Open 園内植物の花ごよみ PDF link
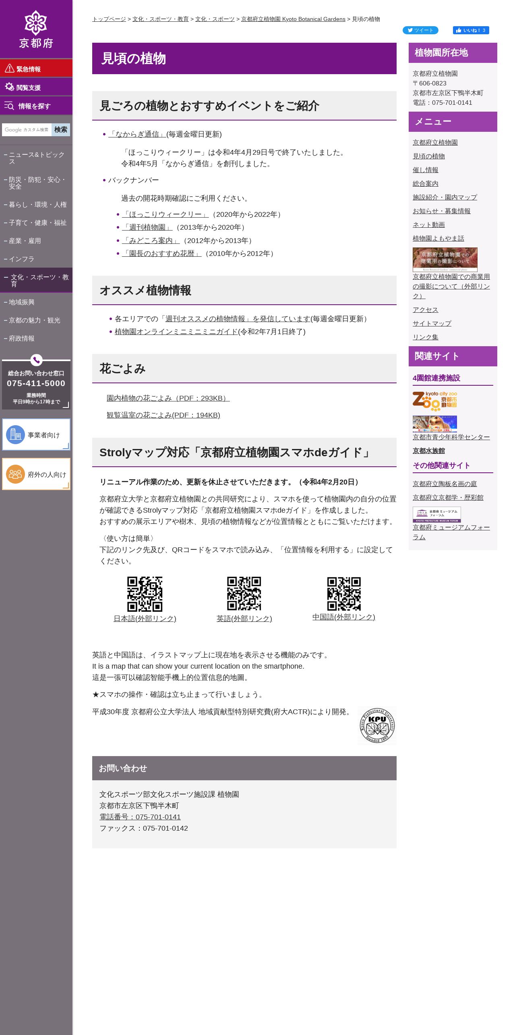Screen dimensions: 517x1035 (168, 398)
